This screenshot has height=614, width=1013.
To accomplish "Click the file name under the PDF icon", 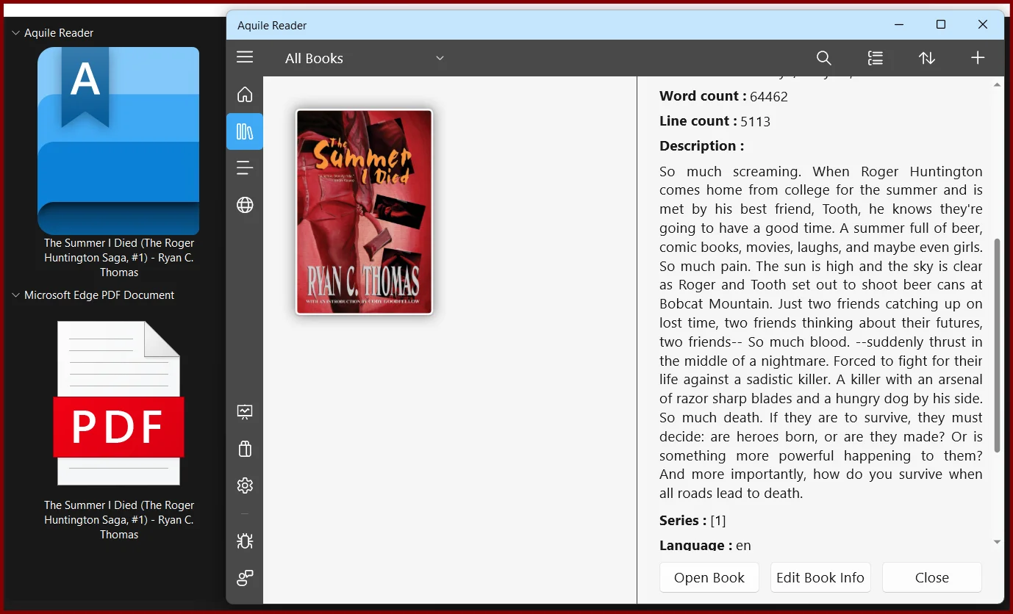I will point(119,520).
